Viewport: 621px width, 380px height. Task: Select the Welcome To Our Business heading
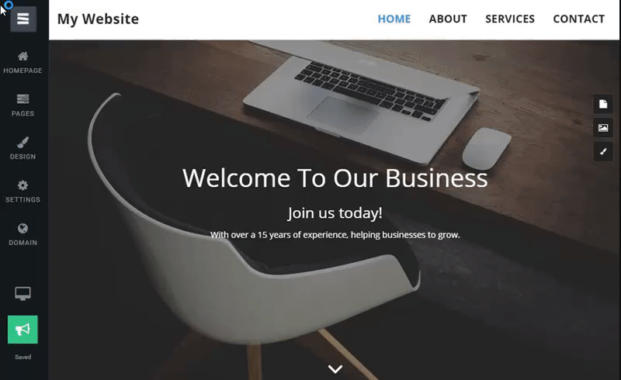click(x=335, y=178)
